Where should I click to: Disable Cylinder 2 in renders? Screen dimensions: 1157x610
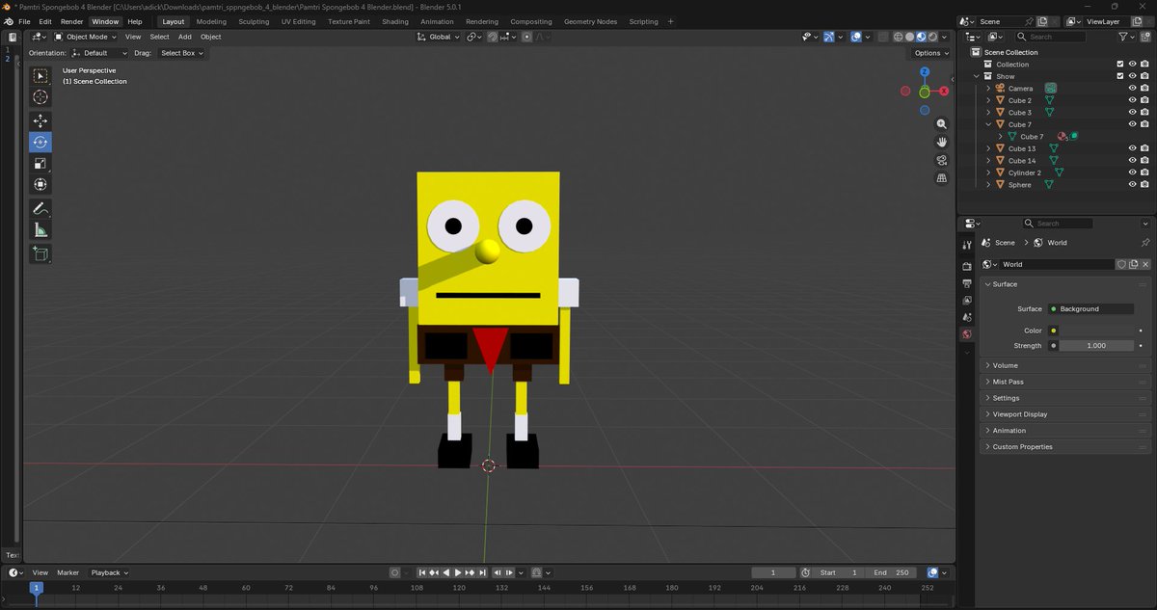(1144, 172)
